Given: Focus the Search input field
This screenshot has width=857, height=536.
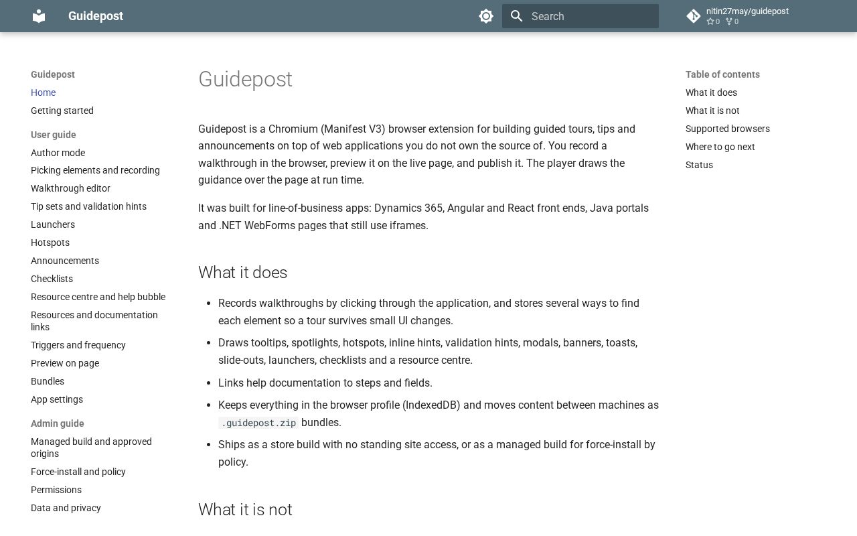Looking at the screenshot, I should [580, 16].
